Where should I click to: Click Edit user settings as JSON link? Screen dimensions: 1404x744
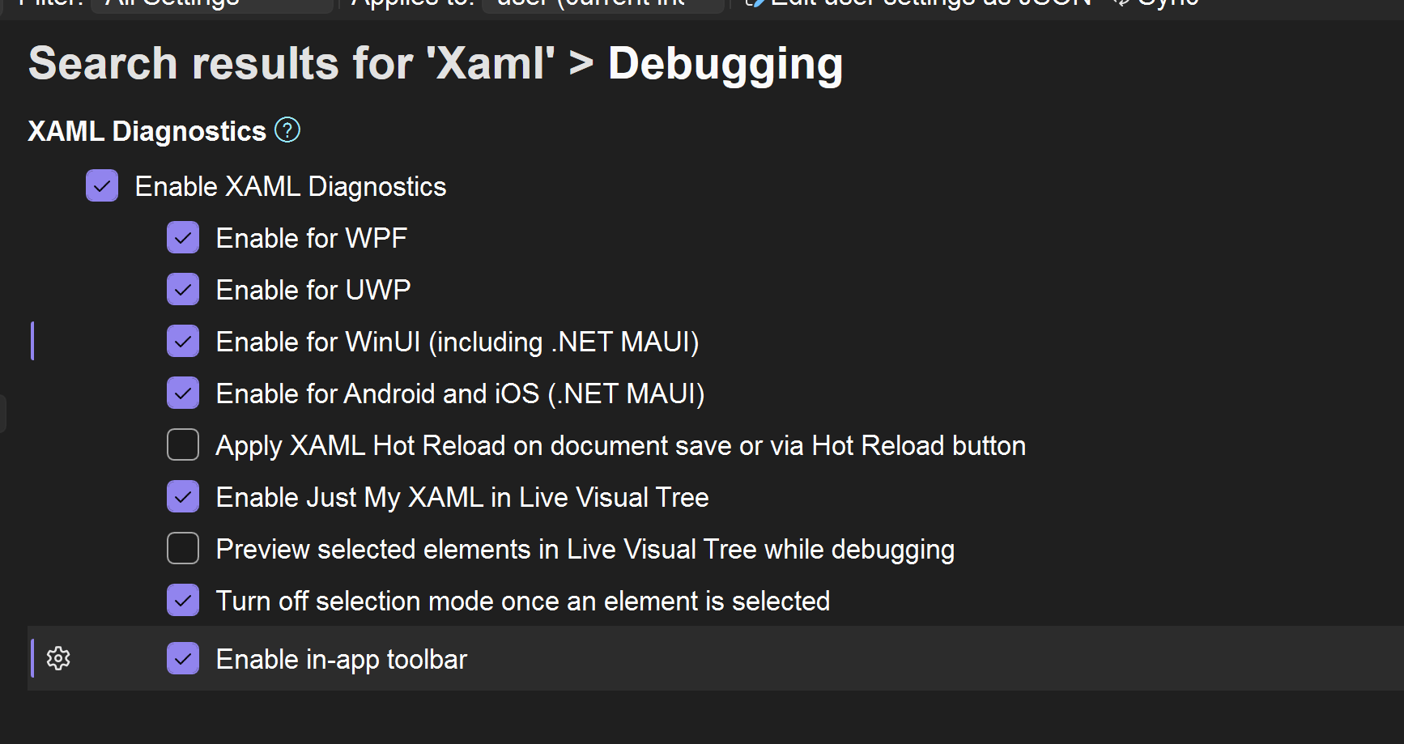[930, 3]
